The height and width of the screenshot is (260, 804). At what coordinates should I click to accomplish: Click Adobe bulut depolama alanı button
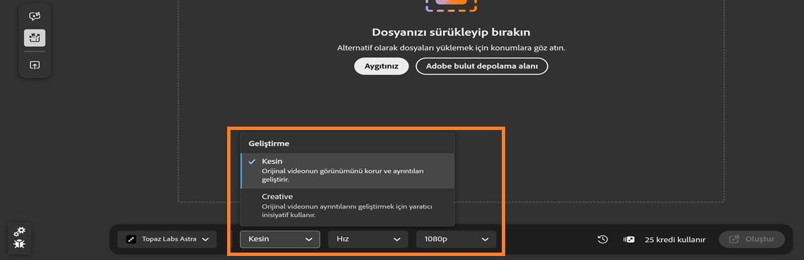pyautogui.click(x=482, y=66)
